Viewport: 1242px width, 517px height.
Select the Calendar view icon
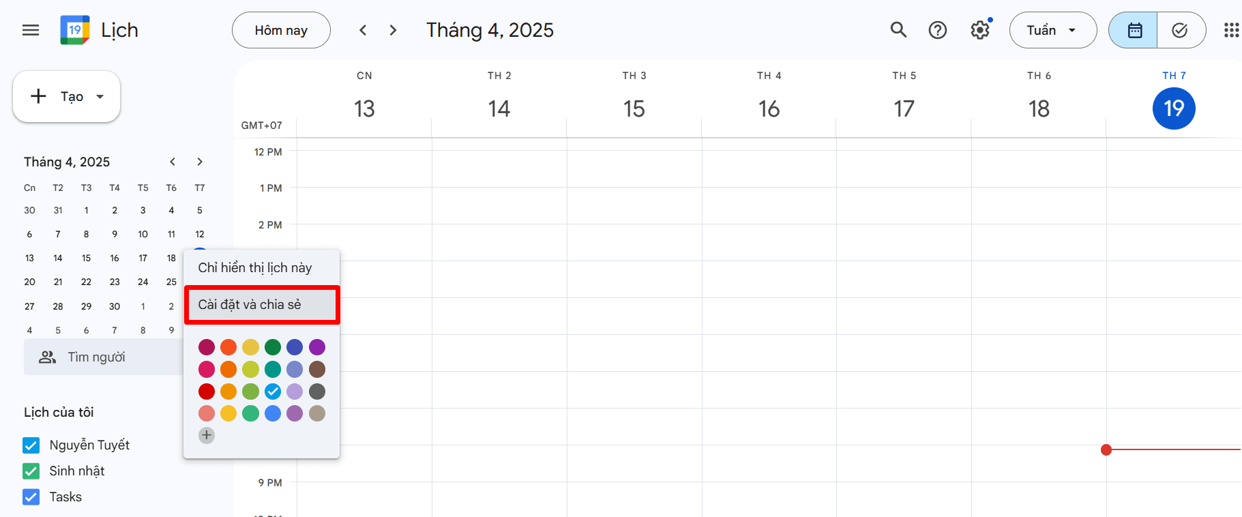(1132, 30)
